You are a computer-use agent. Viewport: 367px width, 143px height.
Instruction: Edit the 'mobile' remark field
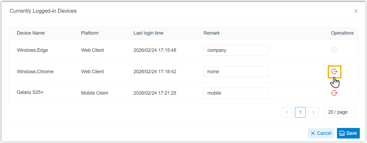(236, 93)
